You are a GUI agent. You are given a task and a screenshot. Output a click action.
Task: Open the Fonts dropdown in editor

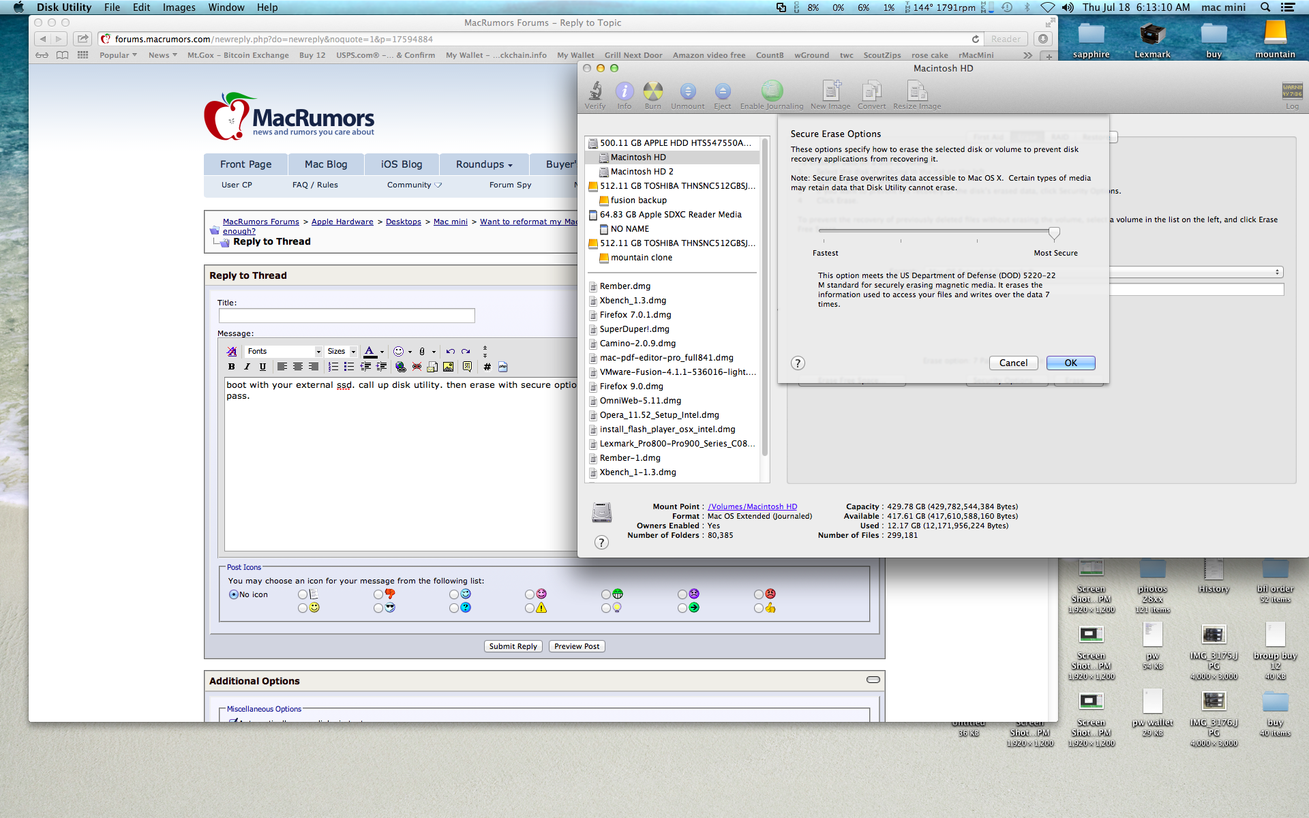284,351
